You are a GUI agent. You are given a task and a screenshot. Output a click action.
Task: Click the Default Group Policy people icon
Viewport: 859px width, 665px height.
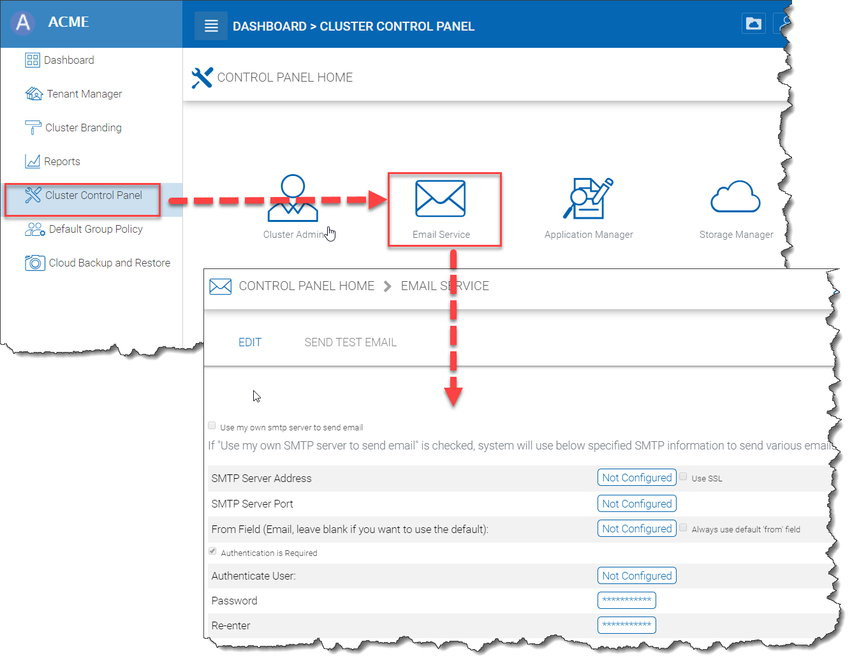[34, 229]
